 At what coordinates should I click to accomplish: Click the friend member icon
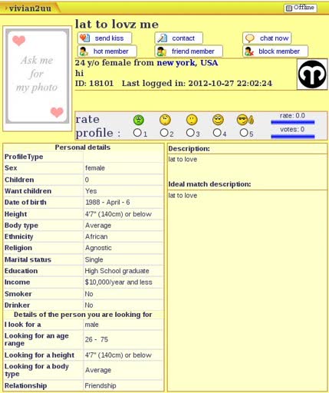[162, 51]
